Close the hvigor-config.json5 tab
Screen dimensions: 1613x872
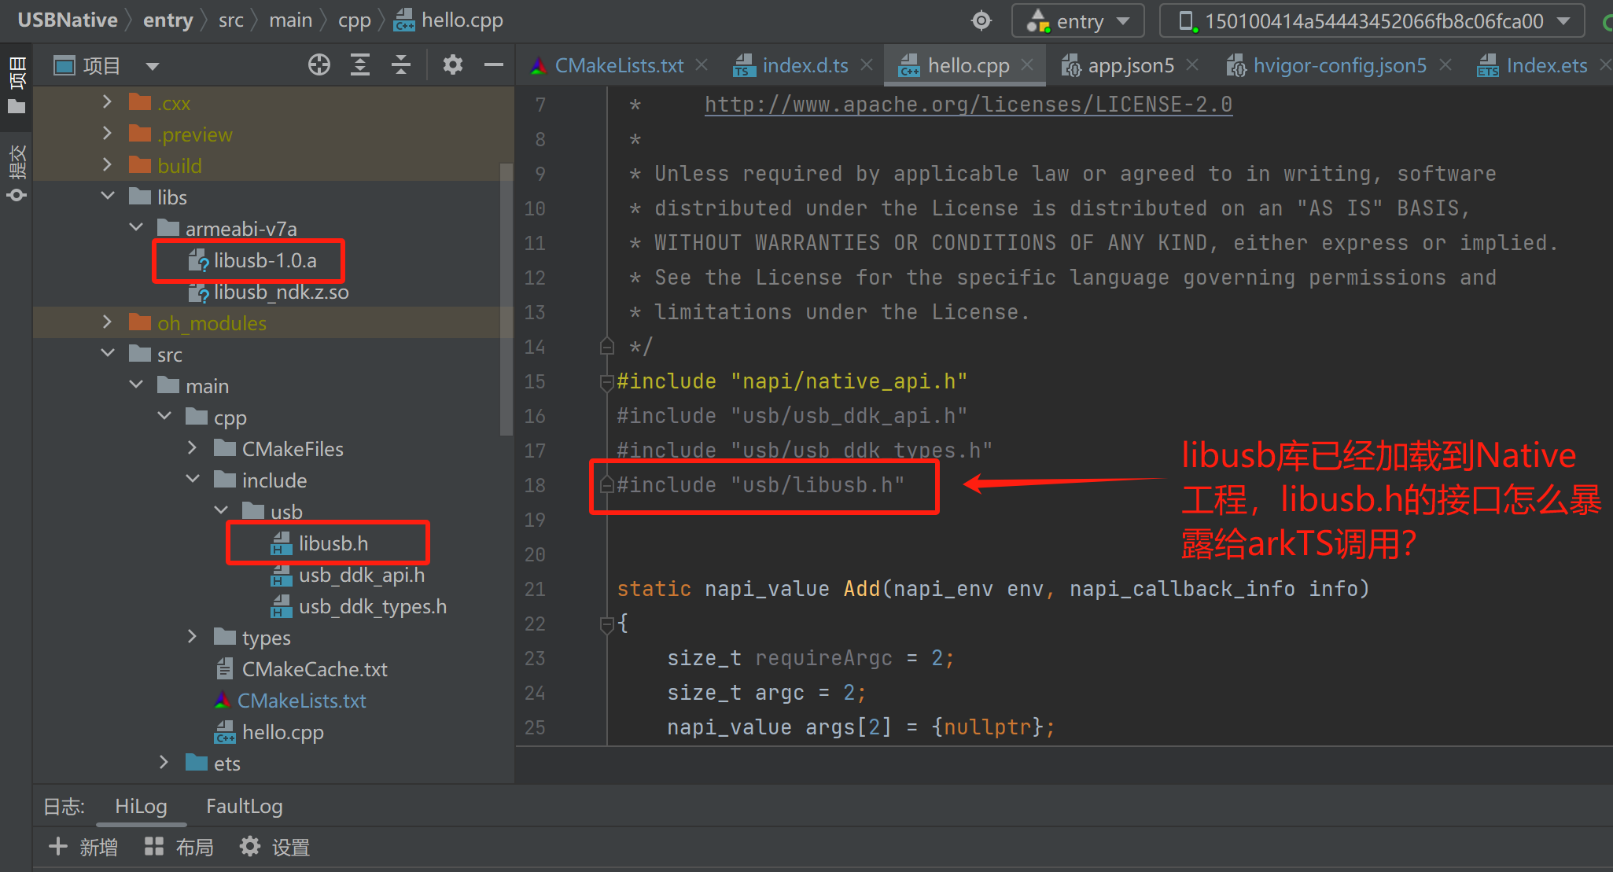(1445, 65)
